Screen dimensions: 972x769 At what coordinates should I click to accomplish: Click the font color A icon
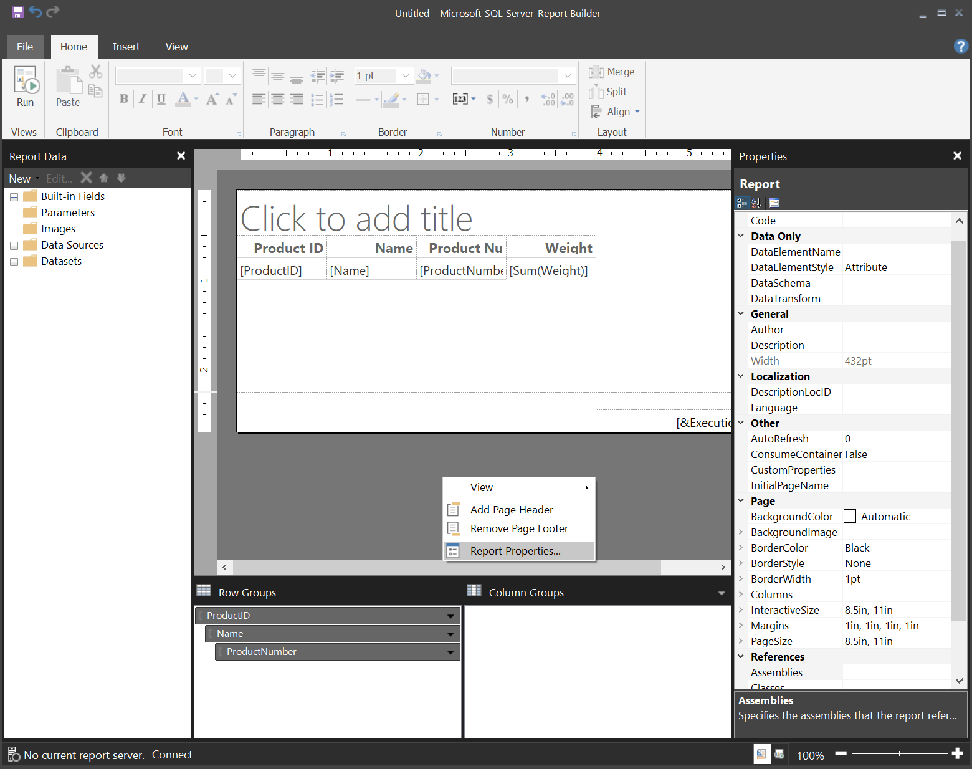183,98
